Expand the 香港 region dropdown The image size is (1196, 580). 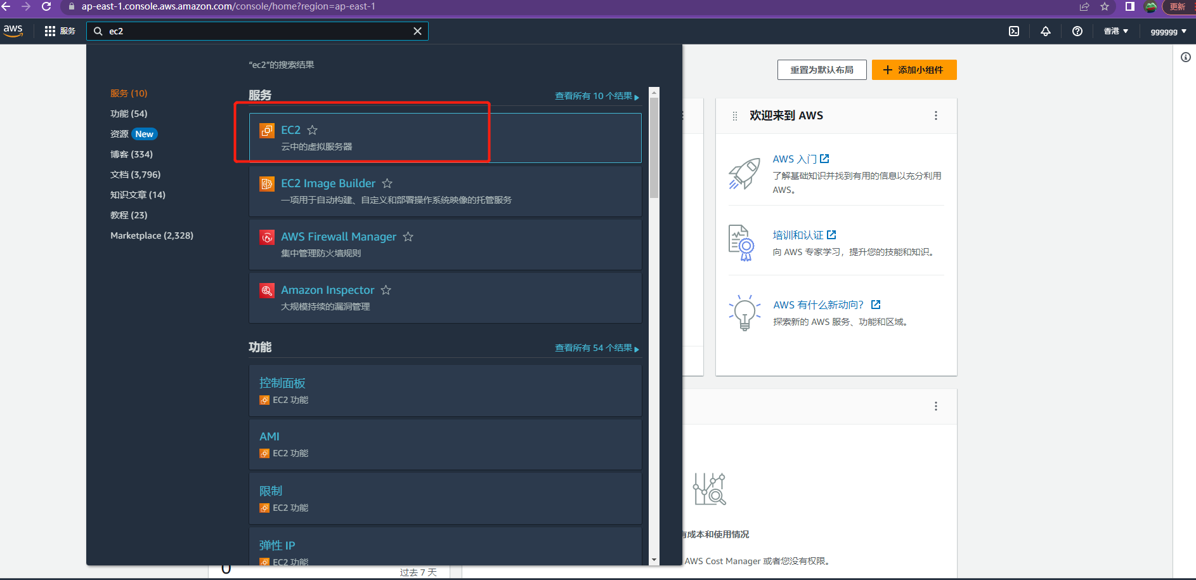pos(1115,31)
